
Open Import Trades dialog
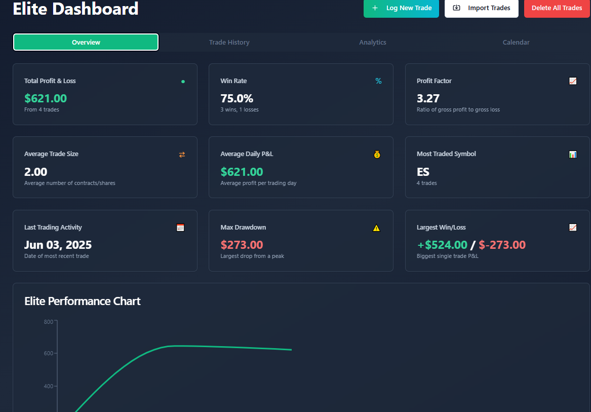(x=481, y=8)
